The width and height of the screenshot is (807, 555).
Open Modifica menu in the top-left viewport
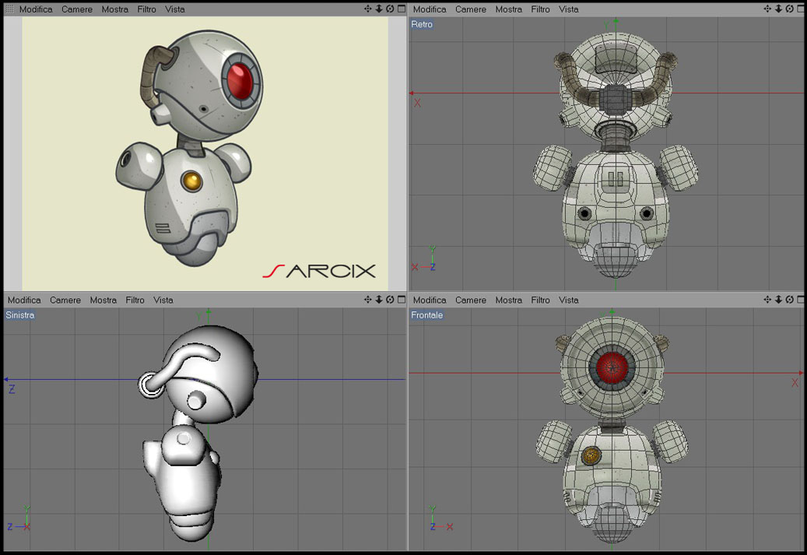click(36, 9)
